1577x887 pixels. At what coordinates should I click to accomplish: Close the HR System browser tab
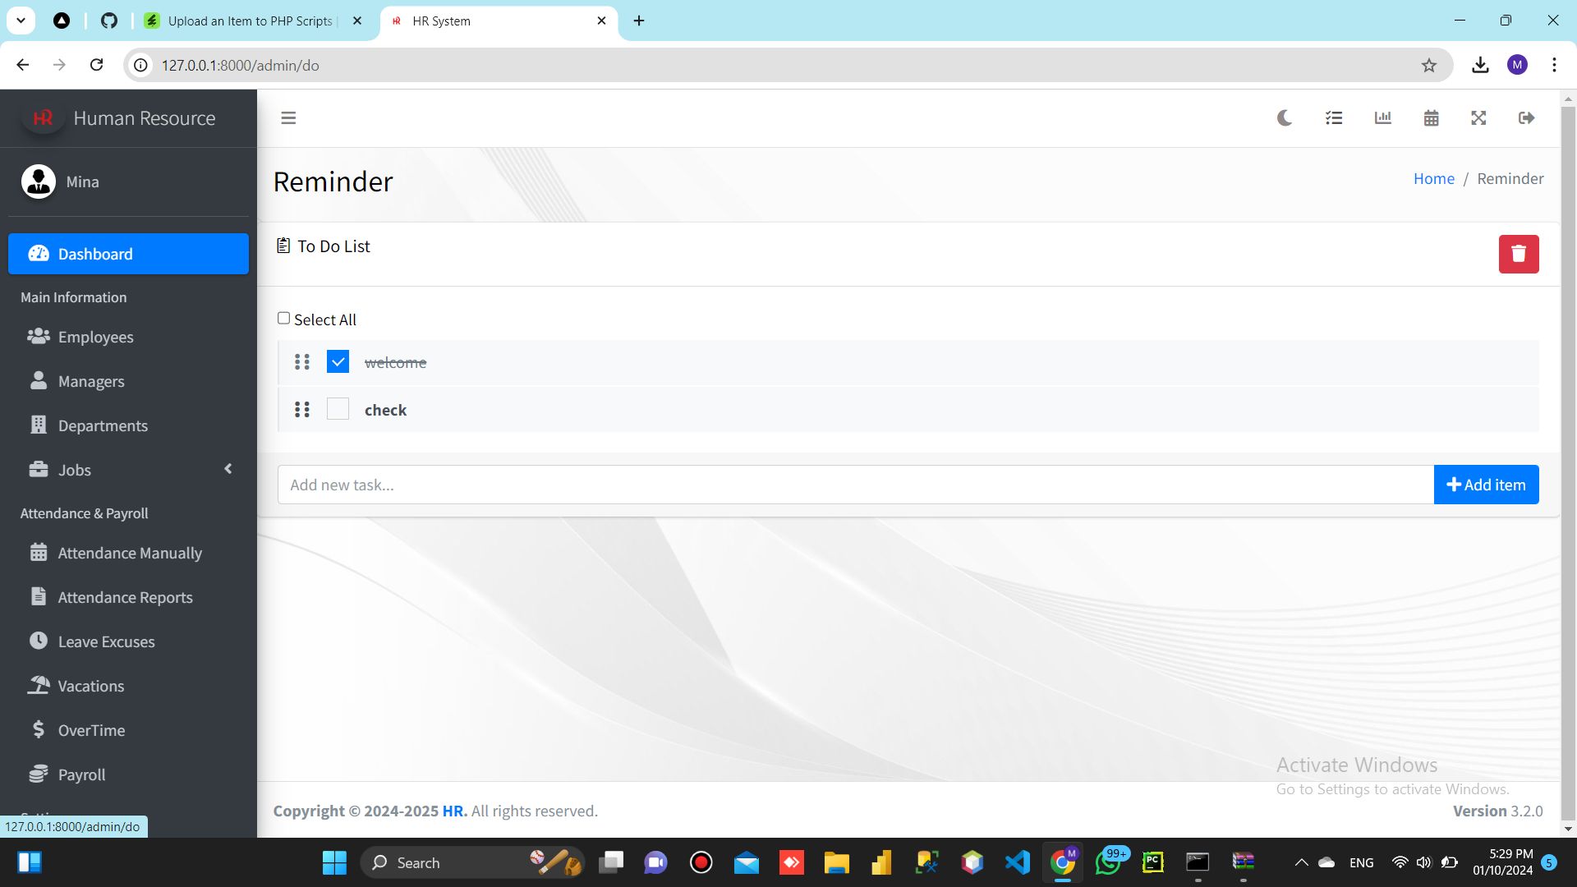[x=601, y=21]
